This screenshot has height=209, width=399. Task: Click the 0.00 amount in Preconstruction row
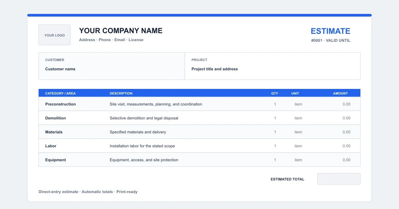tap(346, 104)
